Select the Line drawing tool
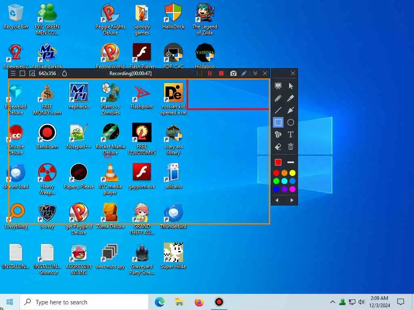414x310 pixels. 278,110
